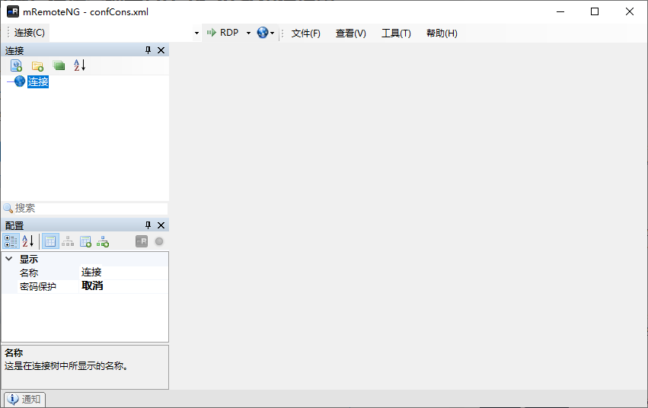Viewport: 648px width, 408px height.
Task: Toggle the properties view button in 配置
Action: (x=50, y=241)
